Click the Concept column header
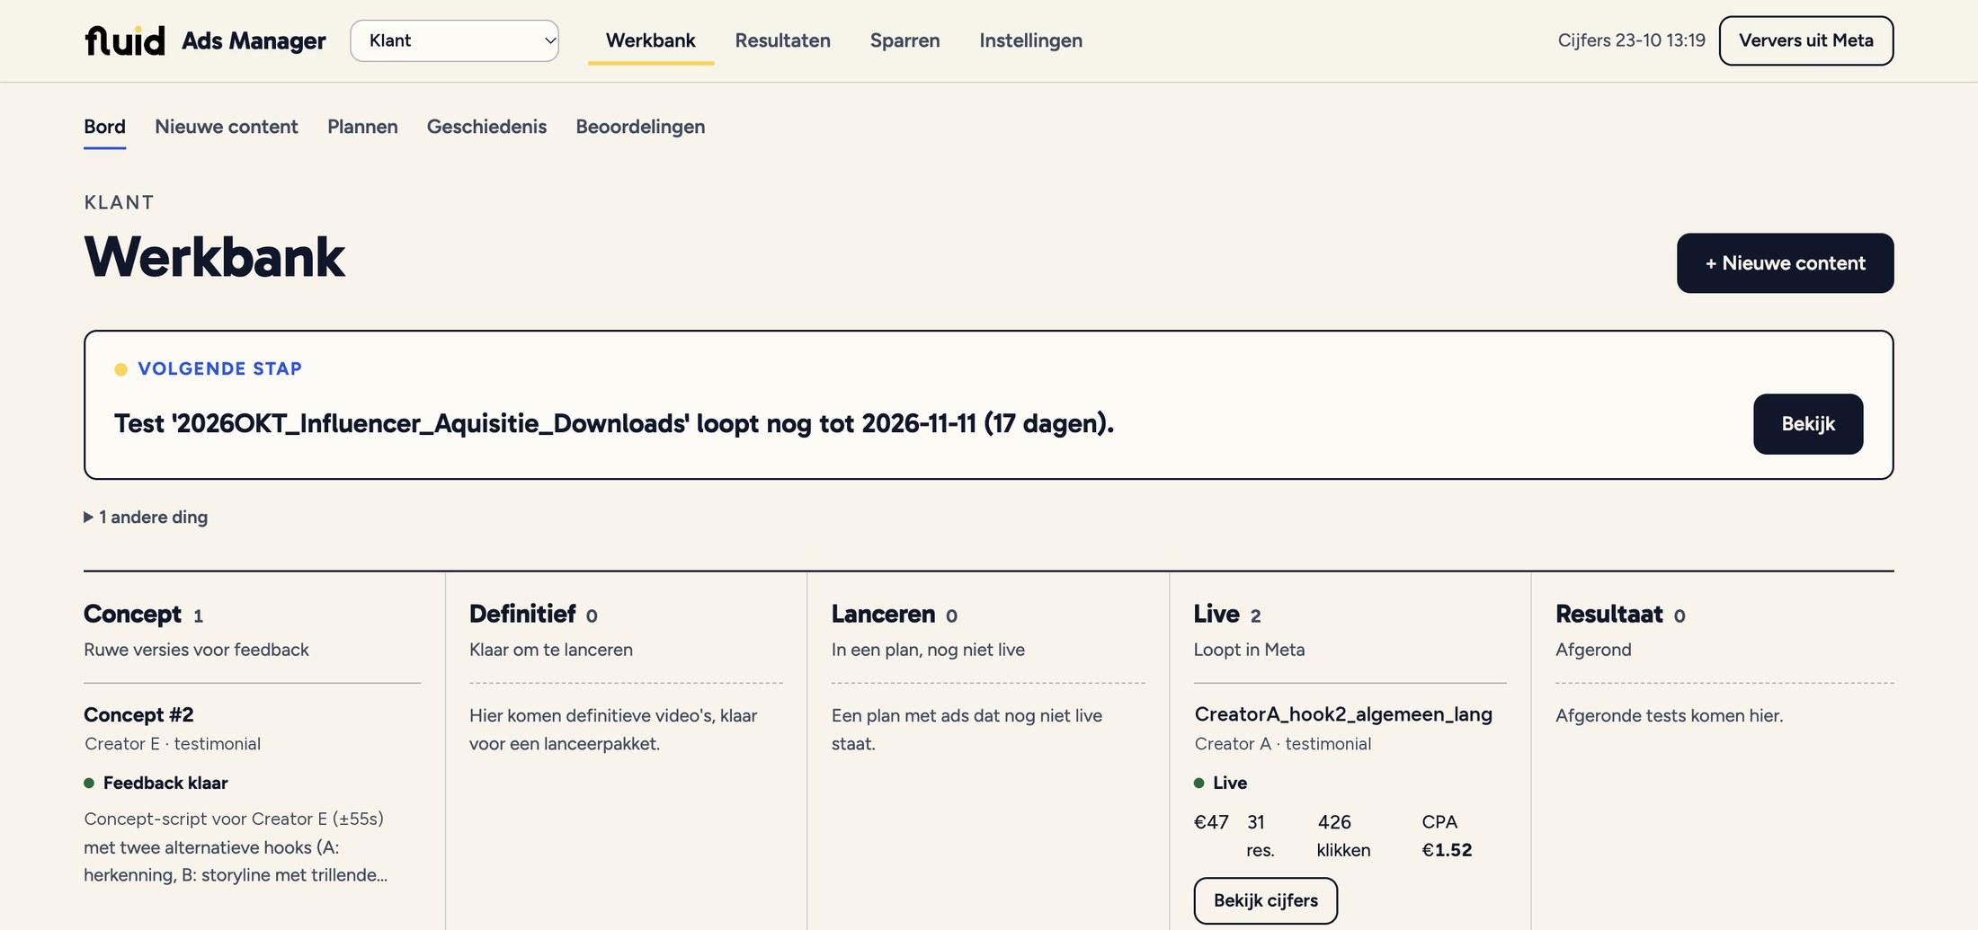The image size is (1978, 930). [x=132, y=614]
